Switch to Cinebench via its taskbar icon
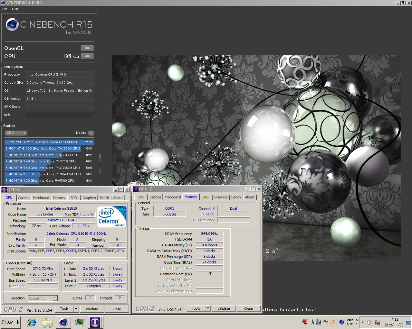Viewport: 412px width, 329px height. (x=63, y=322)
